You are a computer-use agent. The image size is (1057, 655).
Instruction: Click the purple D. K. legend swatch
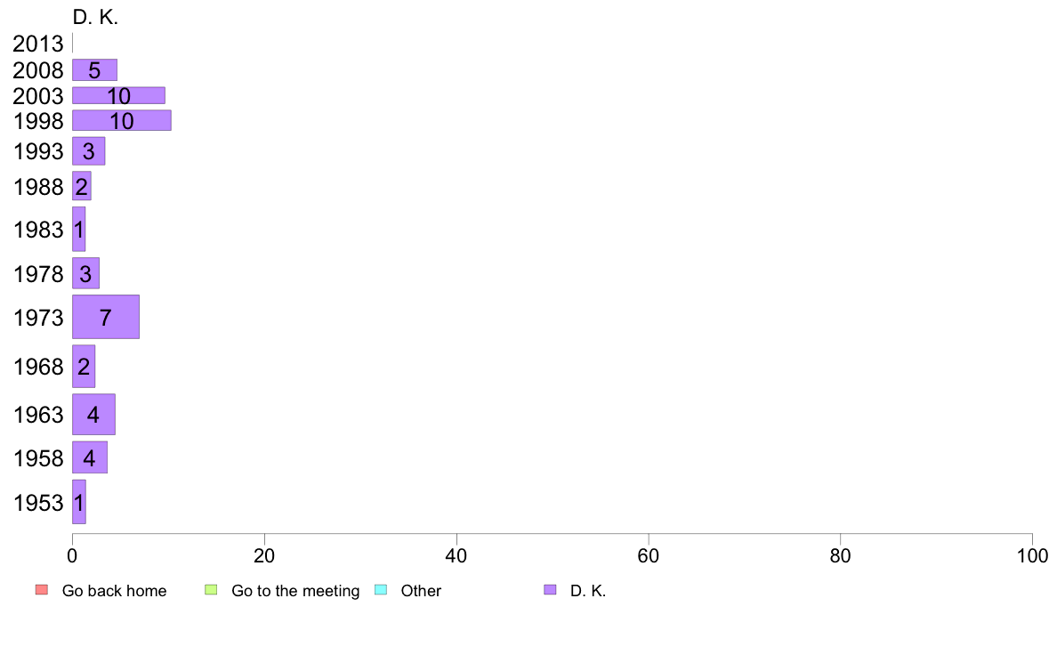tap(550, 589)
